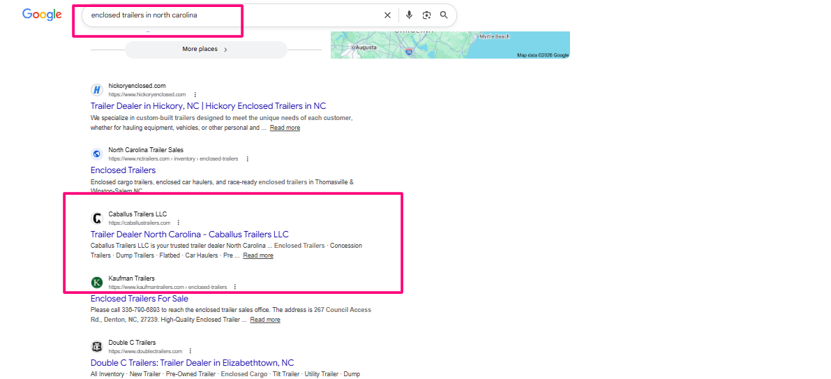The image size is (831, 379).
Task: Open Google Lens image search icon
Action: pyautogui.click(x=426, y=15)
